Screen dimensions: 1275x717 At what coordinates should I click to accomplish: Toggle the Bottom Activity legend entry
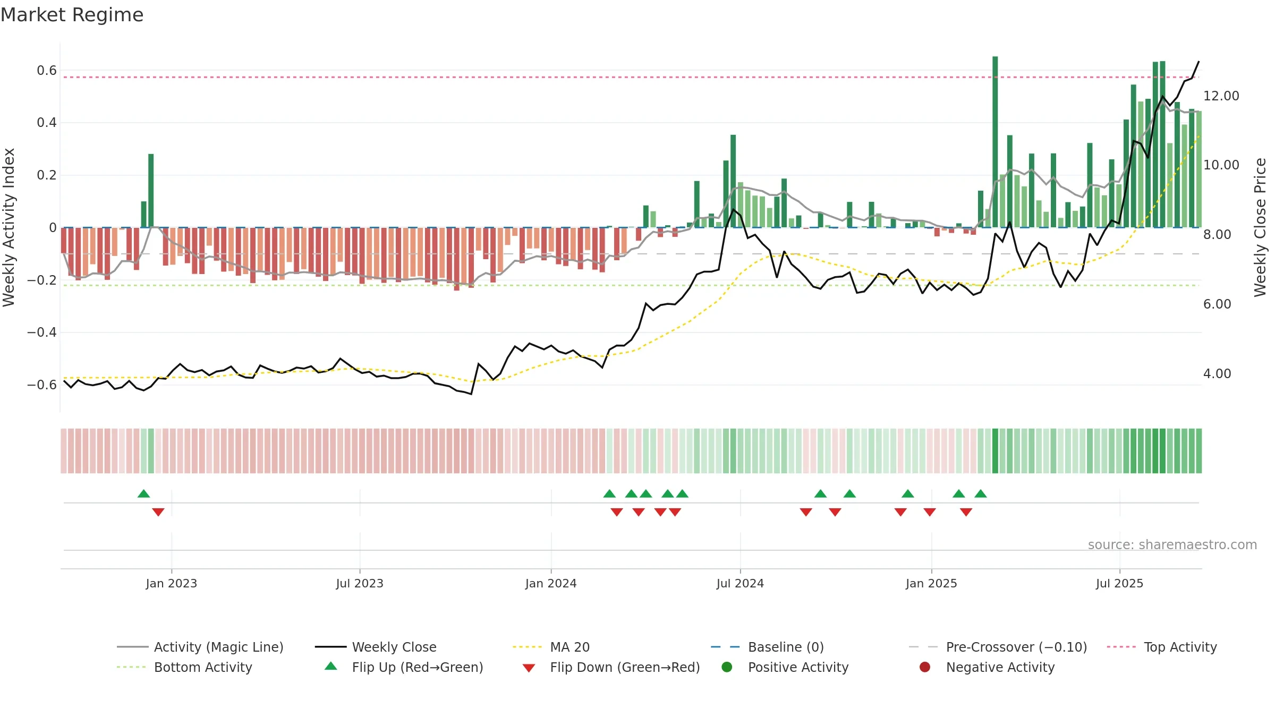point(184,667)
